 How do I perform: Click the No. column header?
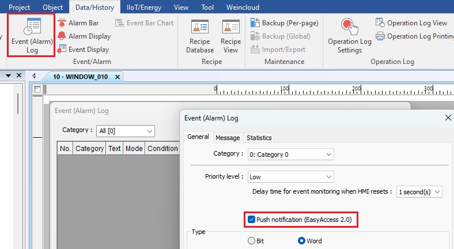point(65,148)
